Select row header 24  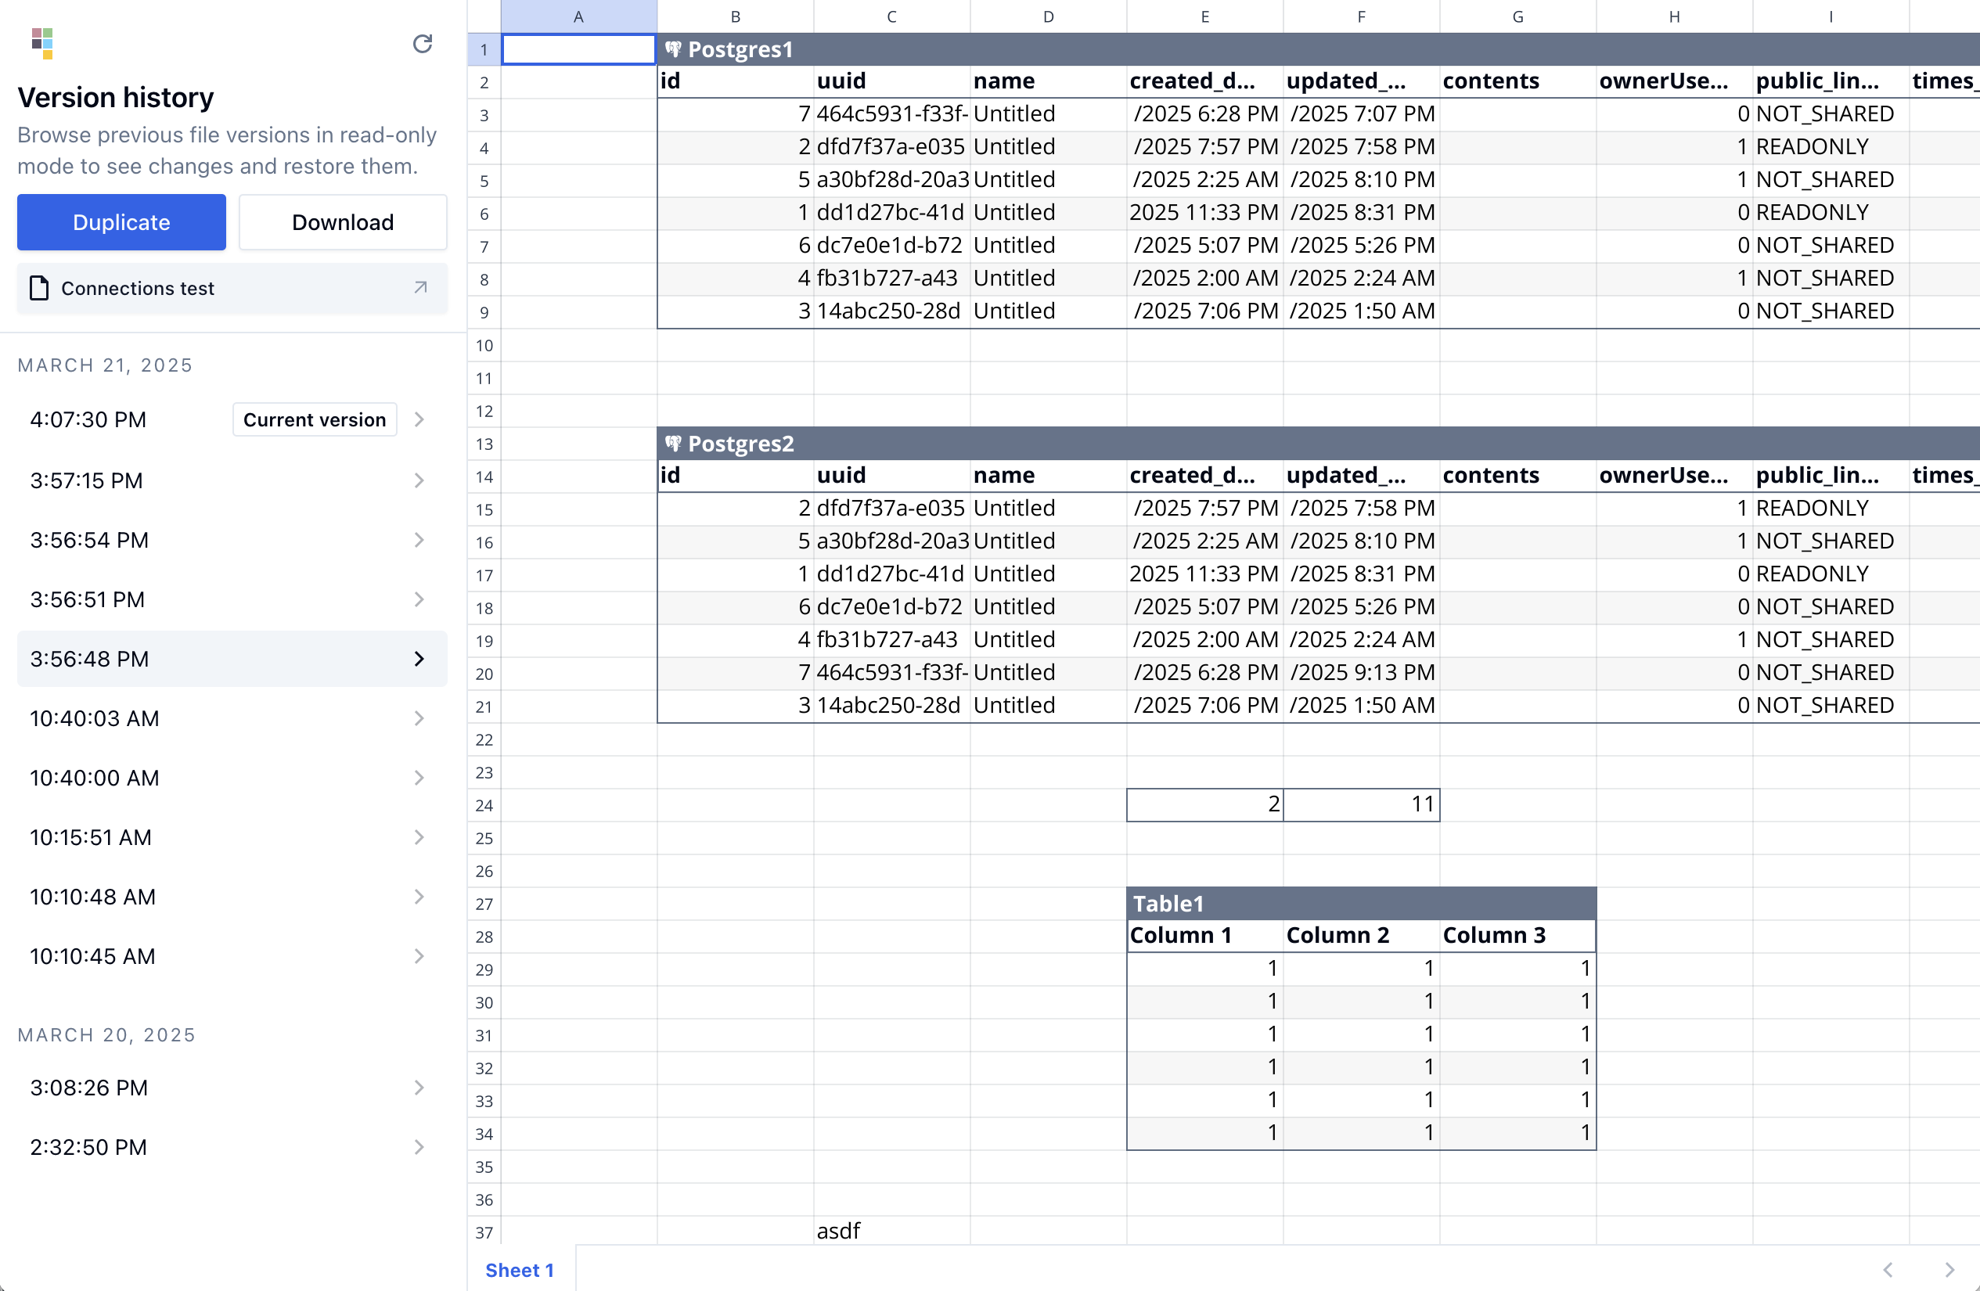484,805
